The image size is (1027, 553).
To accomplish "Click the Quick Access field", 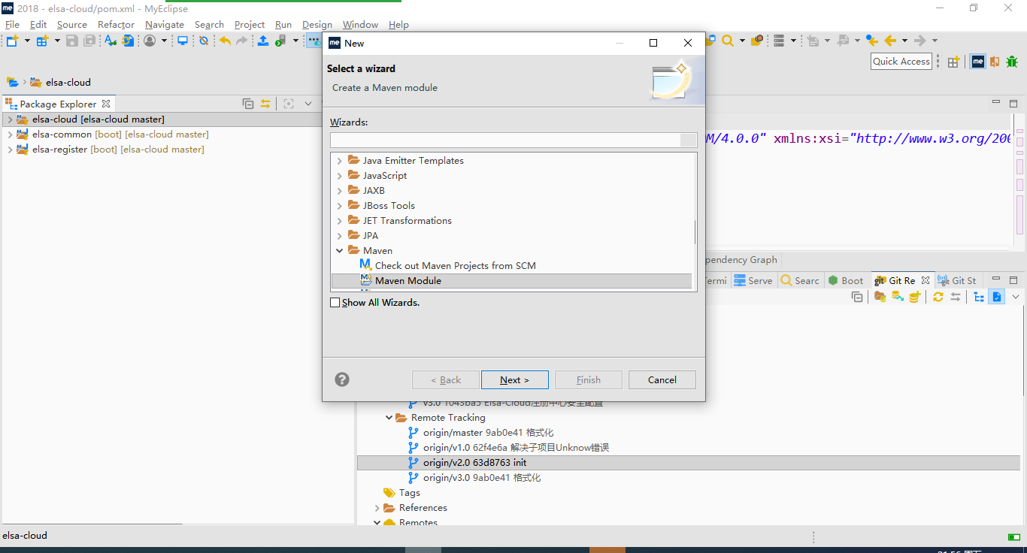I will coord(901,62).
